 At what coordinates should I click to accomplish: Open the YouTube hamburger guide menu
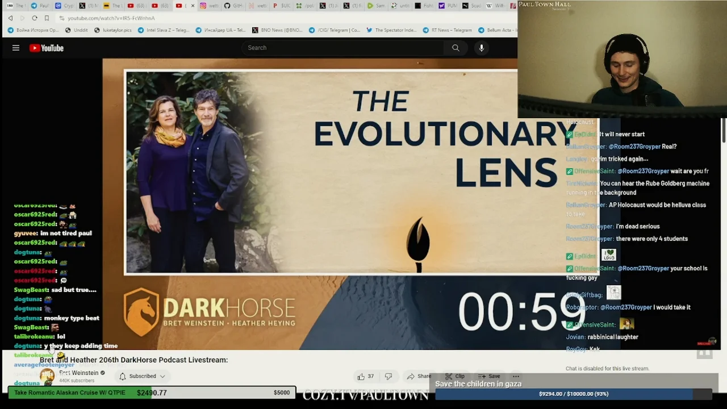[x=16, y=48]
